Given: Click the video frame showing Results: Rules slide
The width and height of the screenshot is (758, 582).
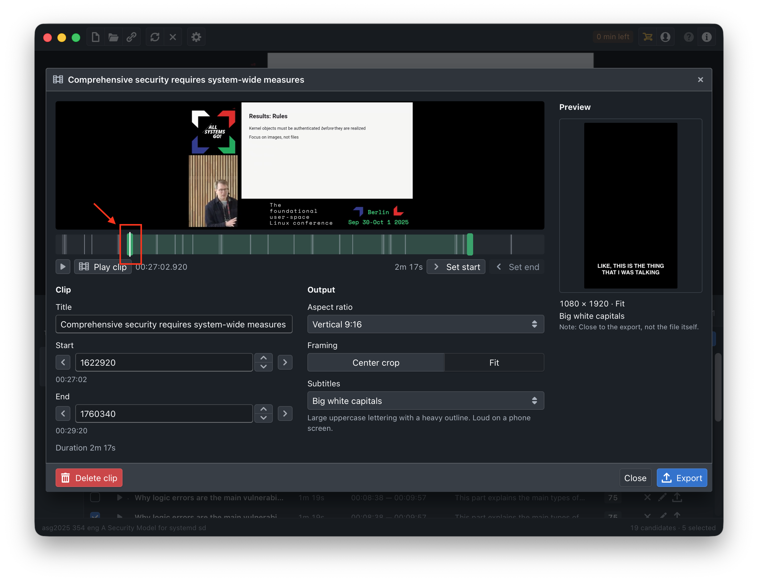Looking at the screenshot, I should (300, 165).
